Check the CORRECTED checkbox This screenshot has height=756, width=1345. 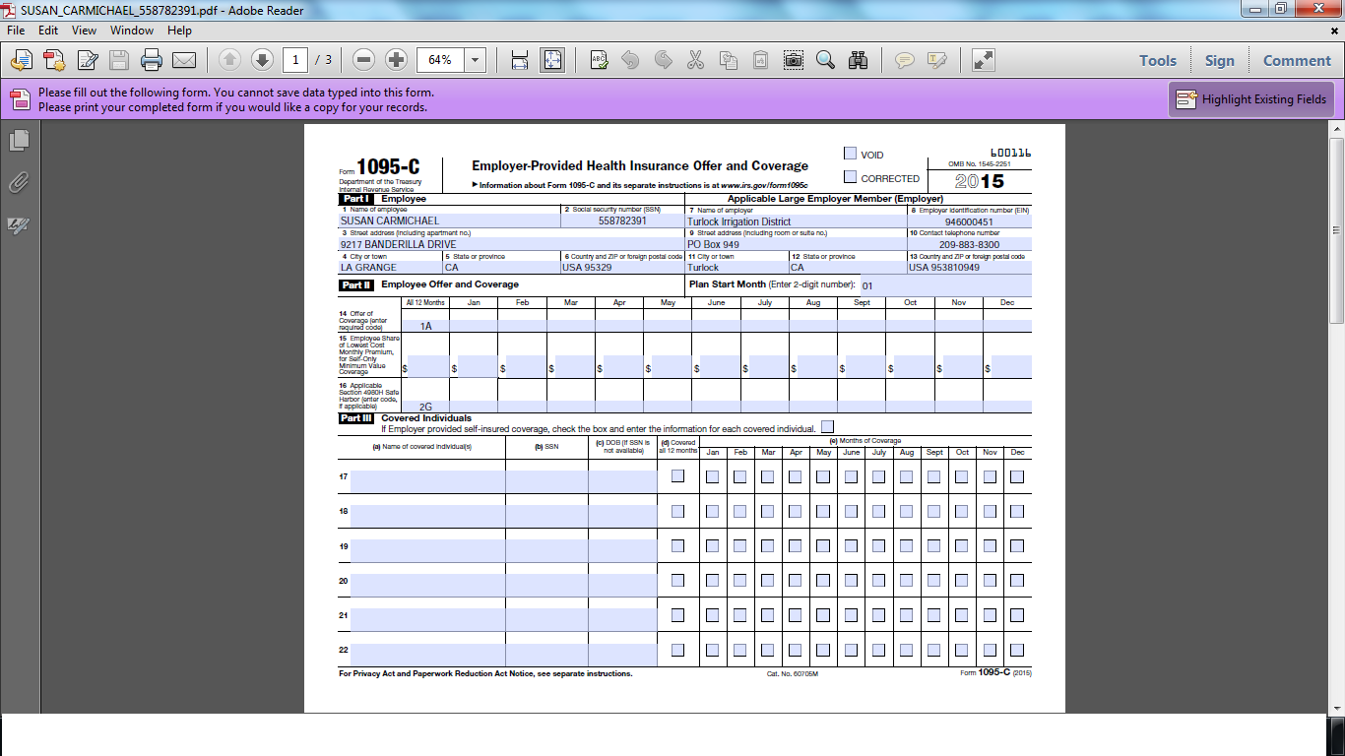tap(850, 177)
